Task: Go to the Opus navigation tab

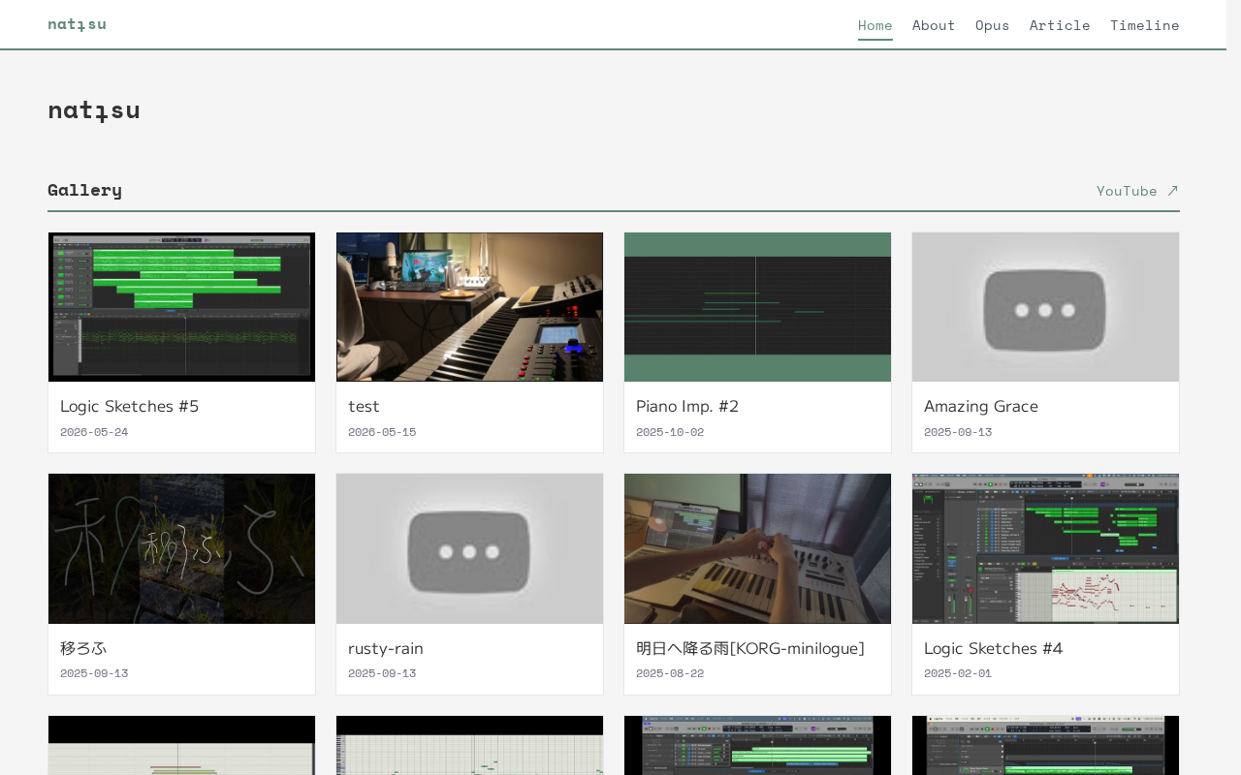Action: (992, 25)
